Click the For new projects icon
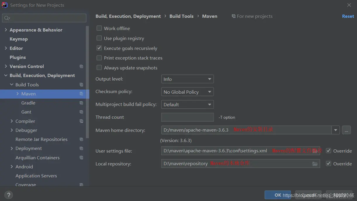 point(233,16)
